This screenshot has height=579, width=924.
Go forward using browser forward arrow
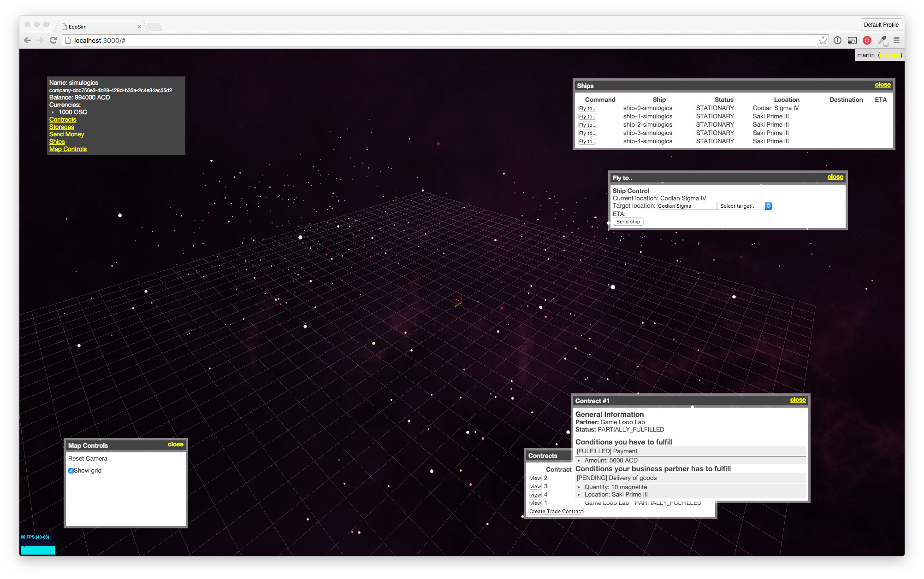(x=40, y=41)
